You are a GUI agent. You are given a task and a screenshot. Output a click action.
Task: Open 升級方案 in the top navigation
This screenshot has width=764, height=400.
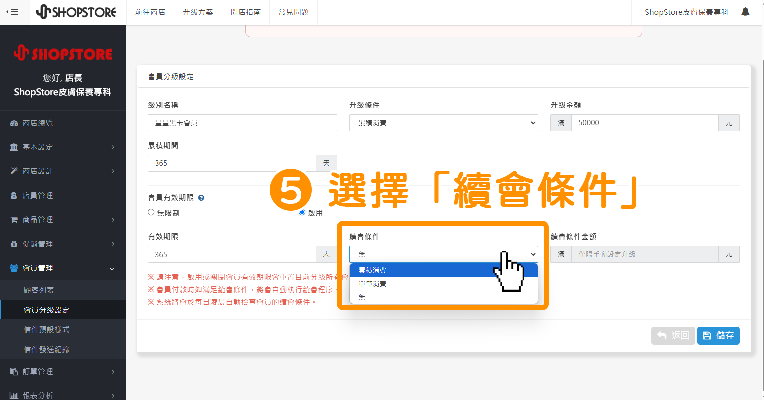198,12
